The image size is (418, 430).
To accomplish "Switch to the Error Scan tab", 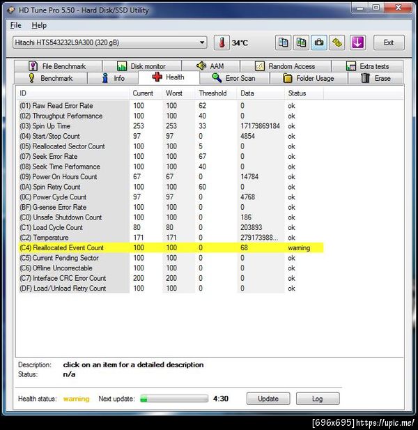I will (234, 78).
